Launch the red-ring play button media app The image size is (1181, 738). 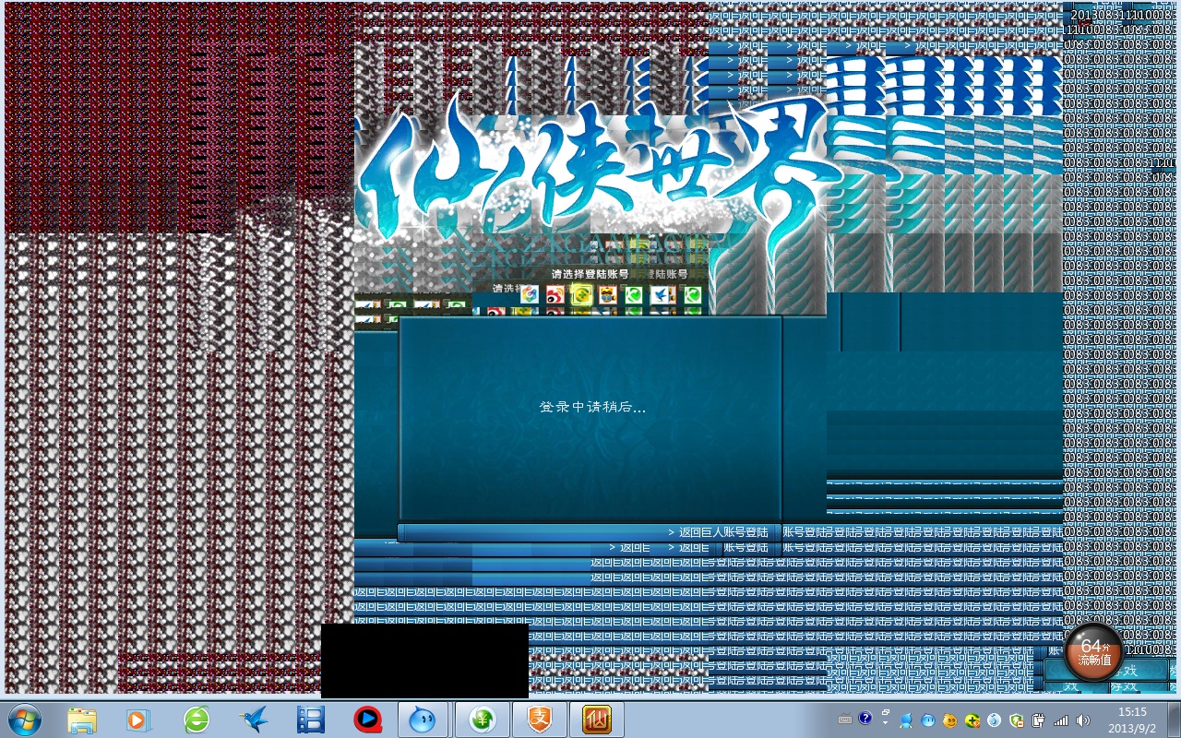[368, 720]
